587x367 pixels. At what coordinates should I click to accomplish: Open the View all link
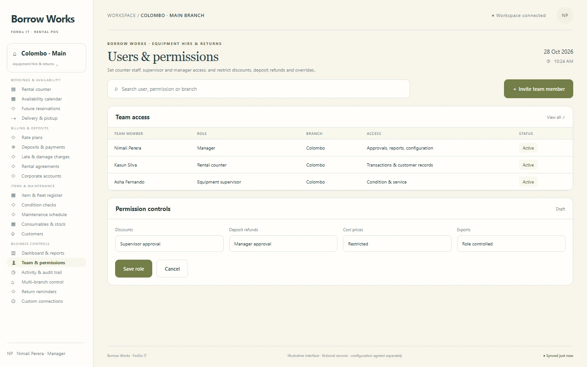pyautogui.click(x=556, y=117)
